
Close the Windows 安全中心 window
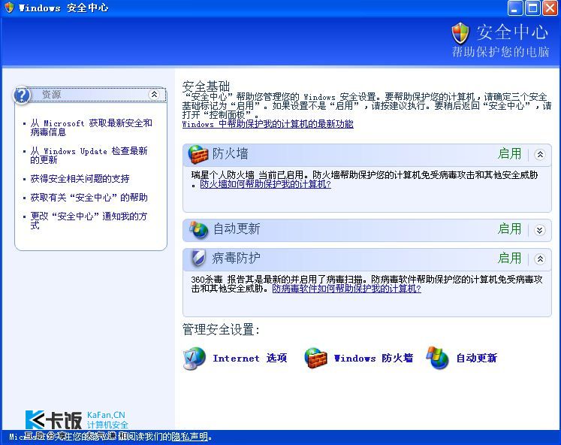550,8
